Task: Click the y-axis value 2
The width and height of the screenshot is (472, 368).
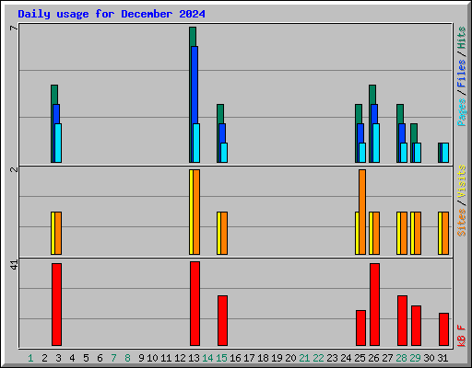Action: [x=14, y=169]
